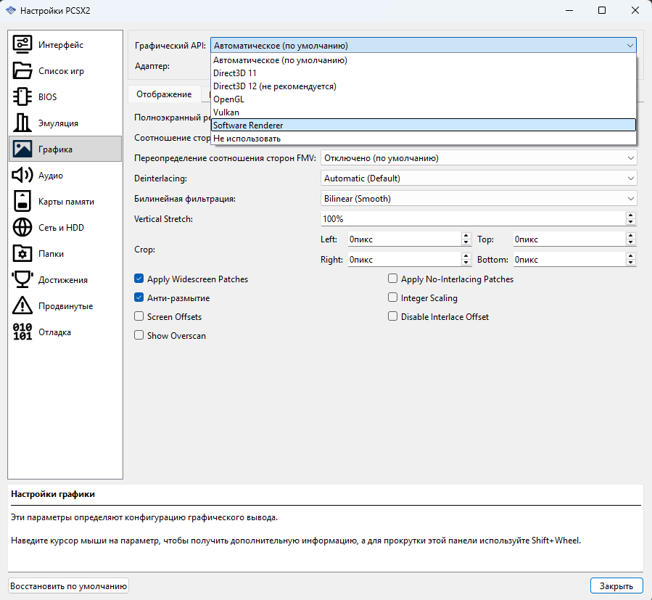Select the Отладка binary icon
The width and height of the screenshot is (652, 600).
click(x=22, y=332)
